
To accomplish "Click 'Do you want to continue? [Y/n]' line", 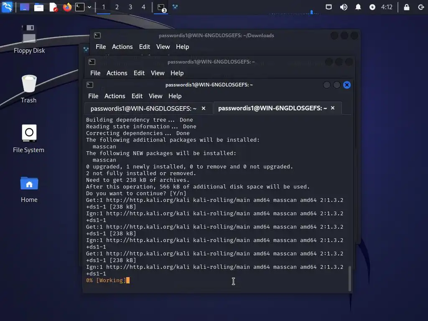I will (136, 194).
